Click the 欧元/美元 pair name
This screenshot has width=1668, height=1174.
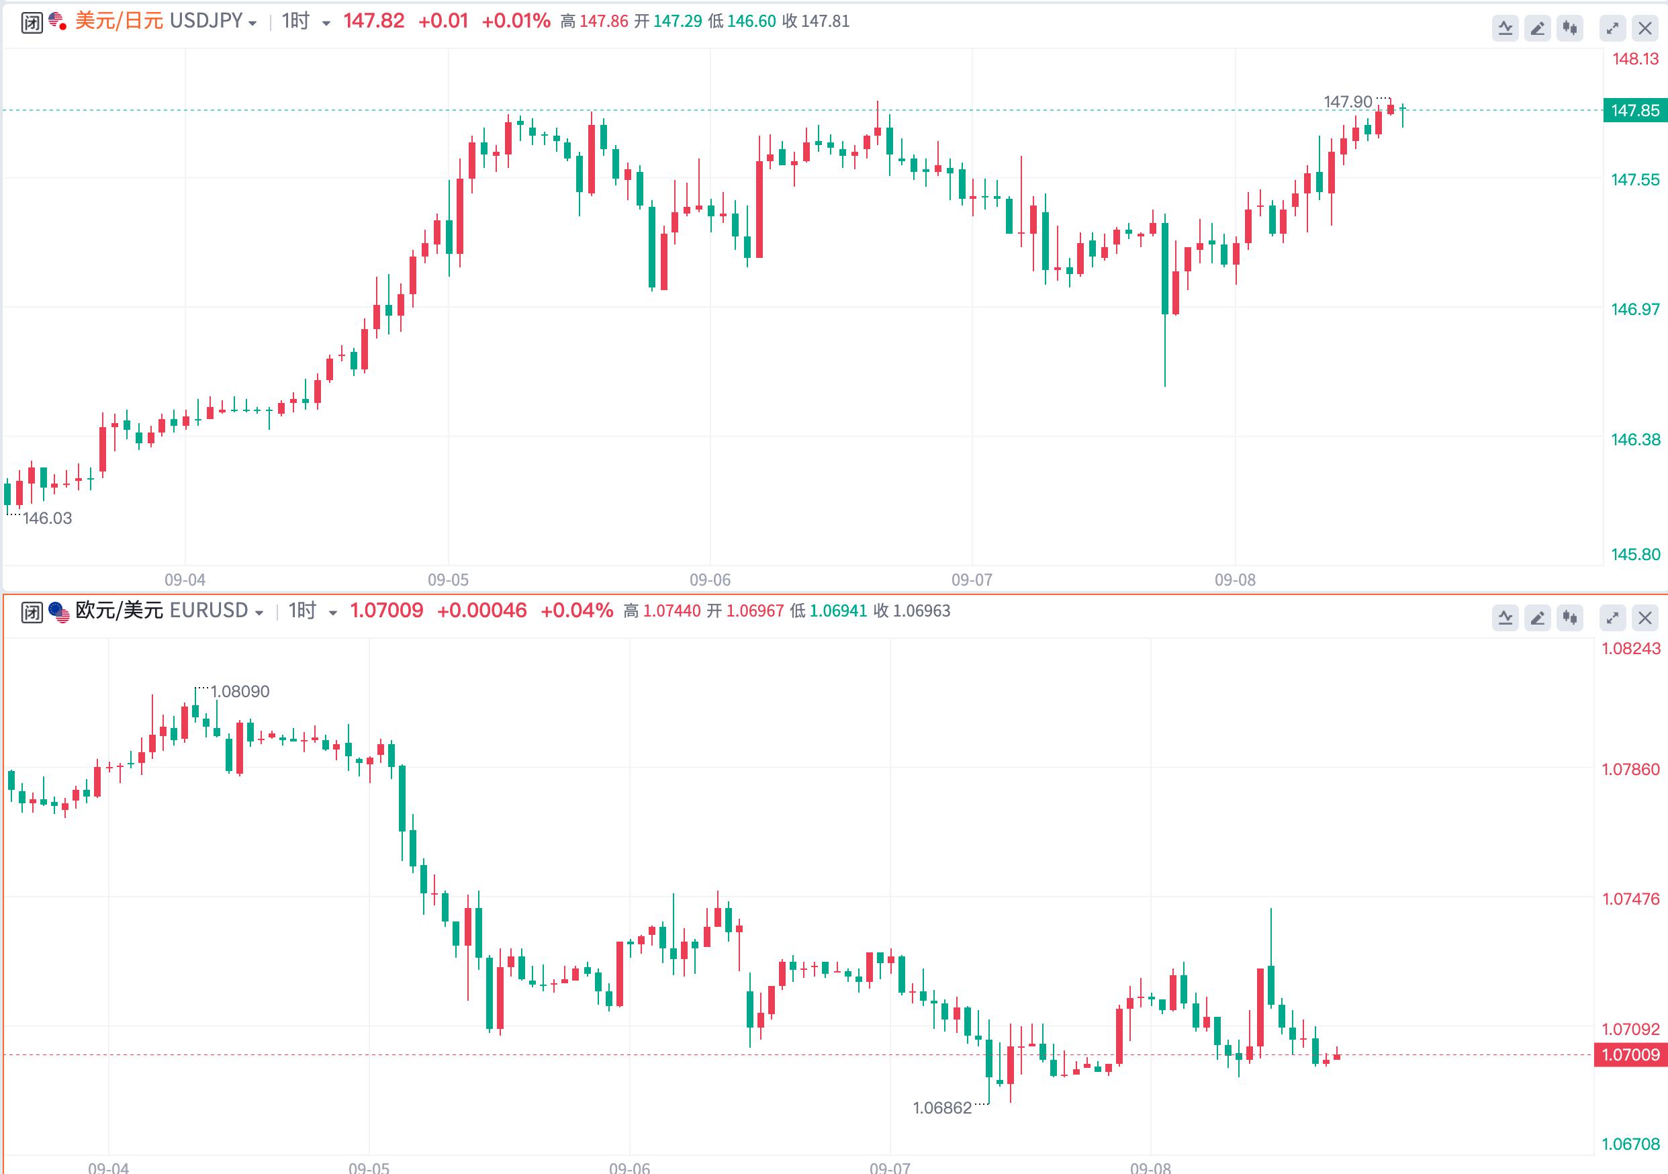(x=119, y=611)
